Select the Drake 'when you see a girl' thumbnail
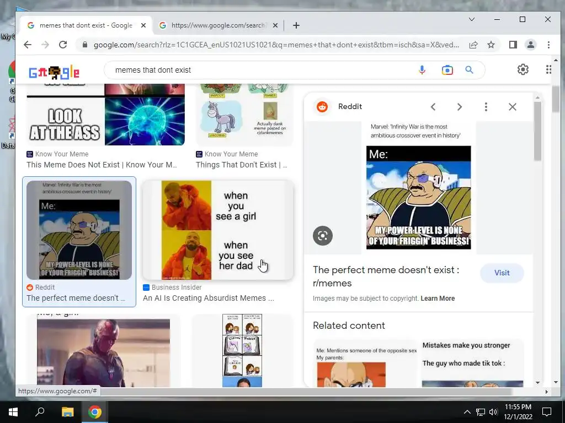The height and width of the screenshot is (423, 565). point(218,230)
